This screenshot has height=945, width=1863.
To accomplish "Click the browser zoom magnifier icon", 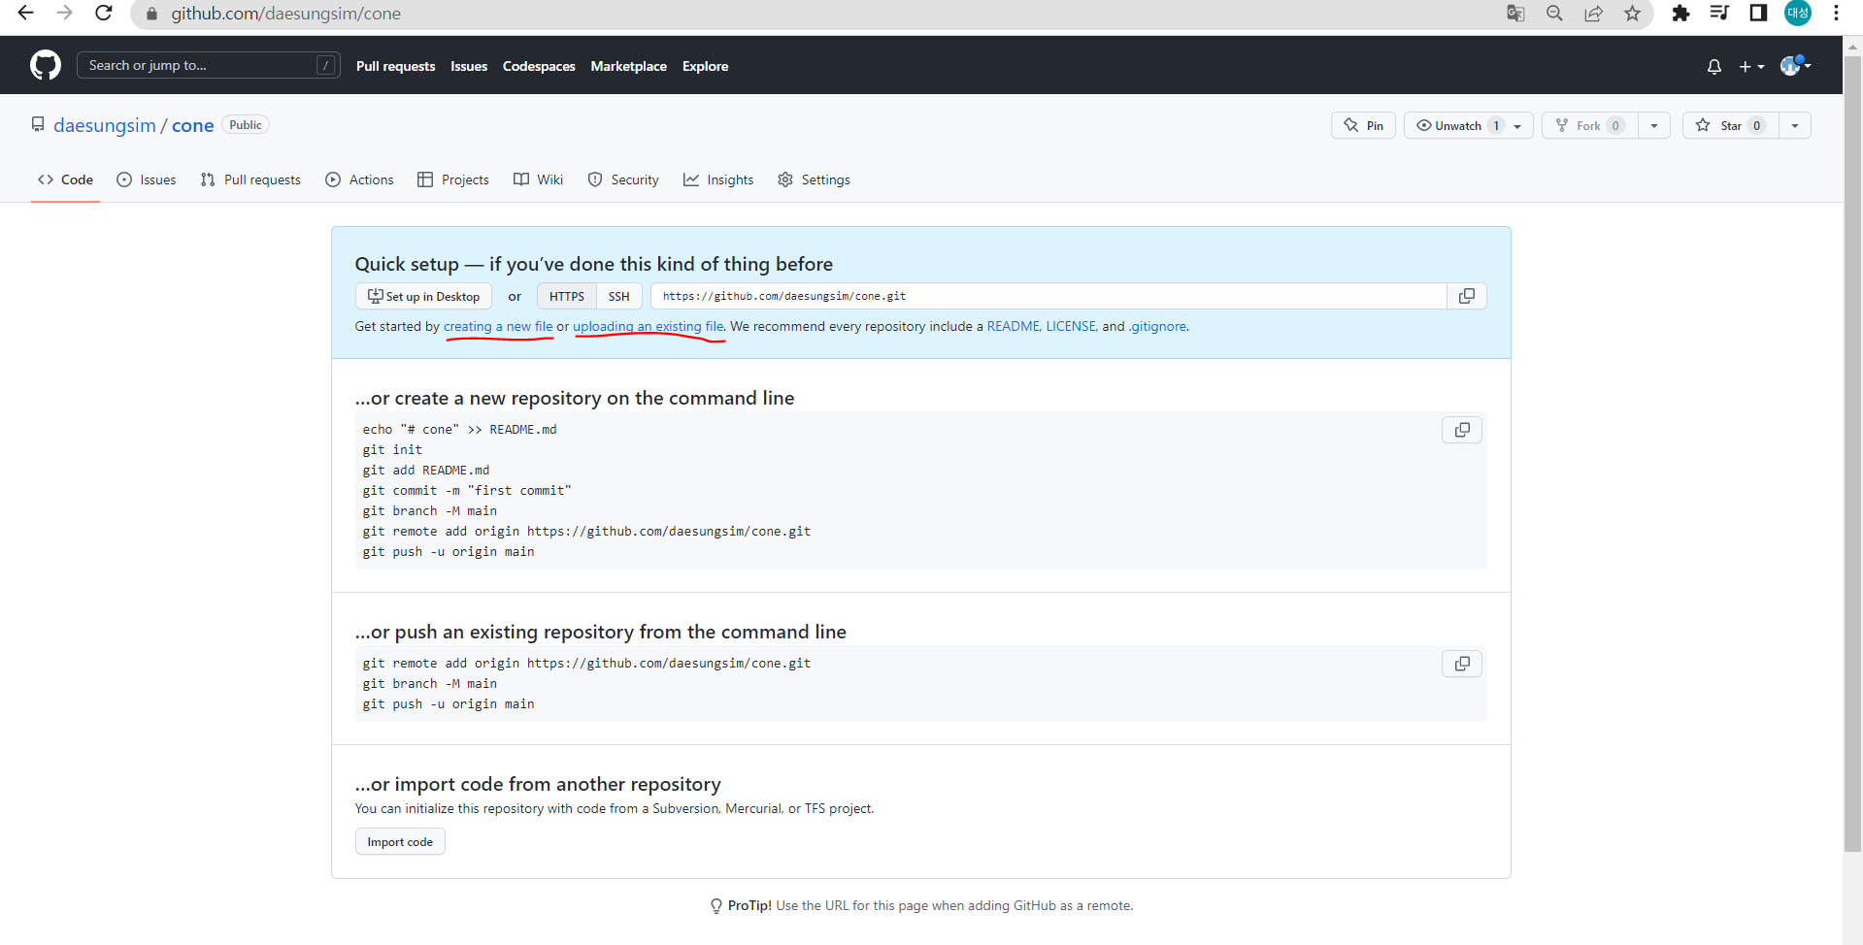I will [1554, 14].
